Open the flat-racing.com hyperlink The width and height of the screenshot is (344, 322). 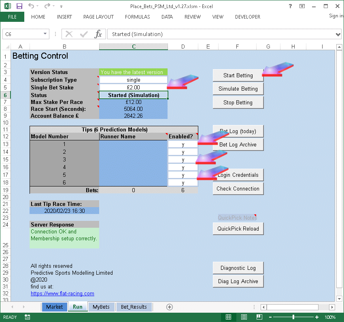pyautogui.click(x=62, y=294)
